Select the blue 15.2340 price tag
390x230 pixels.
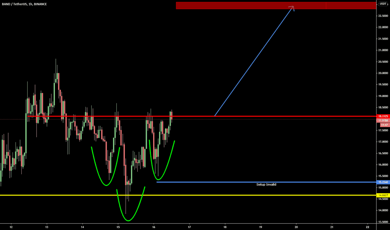[x=383, y=182]
